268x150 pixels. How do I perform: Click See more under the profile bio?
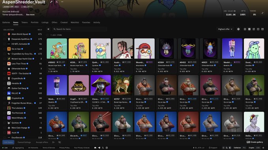point(30,15)
